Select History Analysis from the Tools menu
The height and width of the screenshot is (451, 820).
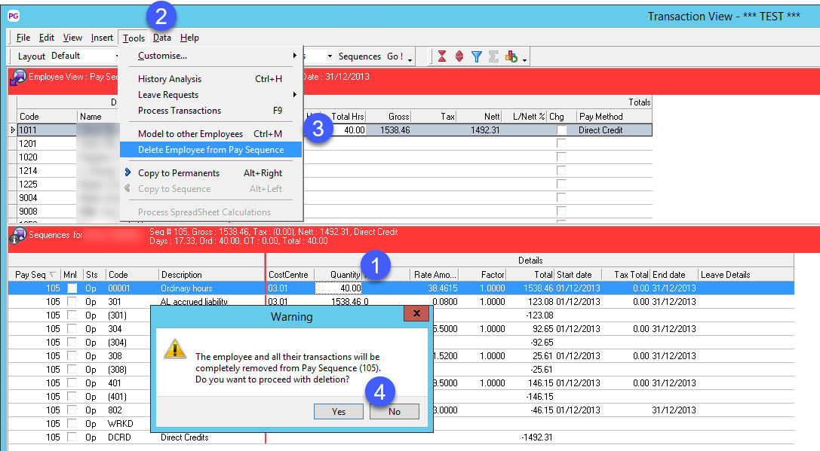pos(170,79)
